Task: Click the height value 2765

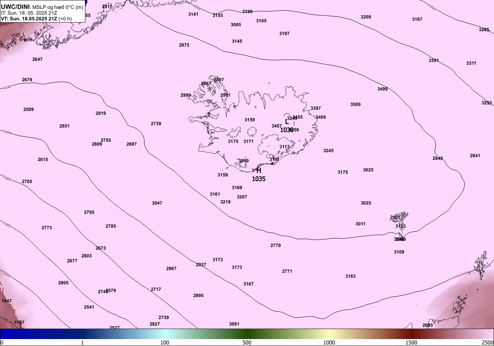Action: click(x=27, y=181)
